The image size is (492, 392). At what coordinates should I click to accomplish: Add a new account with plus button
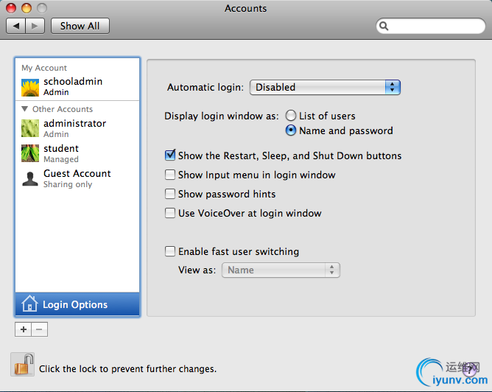coord(24,329)
